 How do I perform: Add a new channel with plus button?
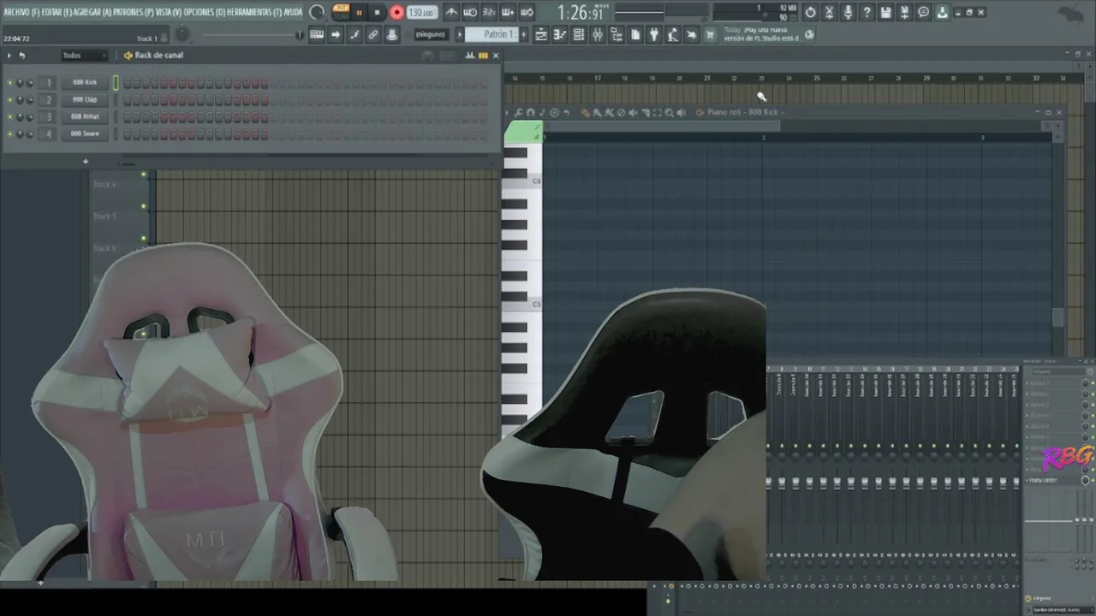pyautogui.click(x=85, y=161)
